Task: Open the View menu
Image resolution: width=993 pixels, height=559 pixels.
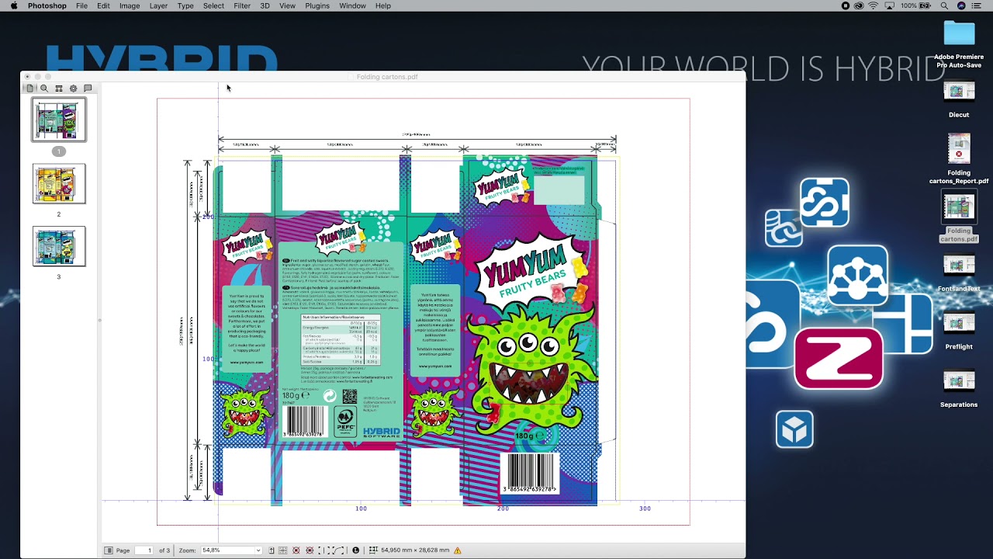Action: 287,5
